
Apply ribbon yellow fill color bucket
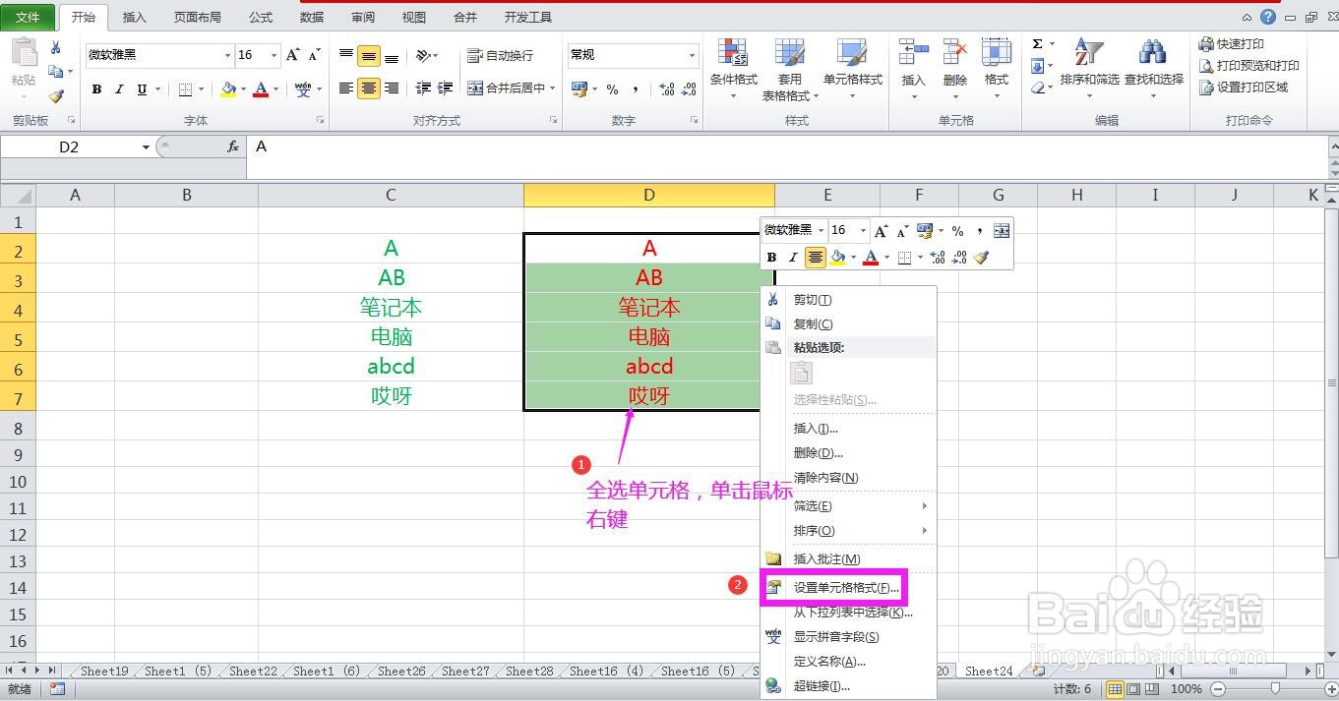228,89
